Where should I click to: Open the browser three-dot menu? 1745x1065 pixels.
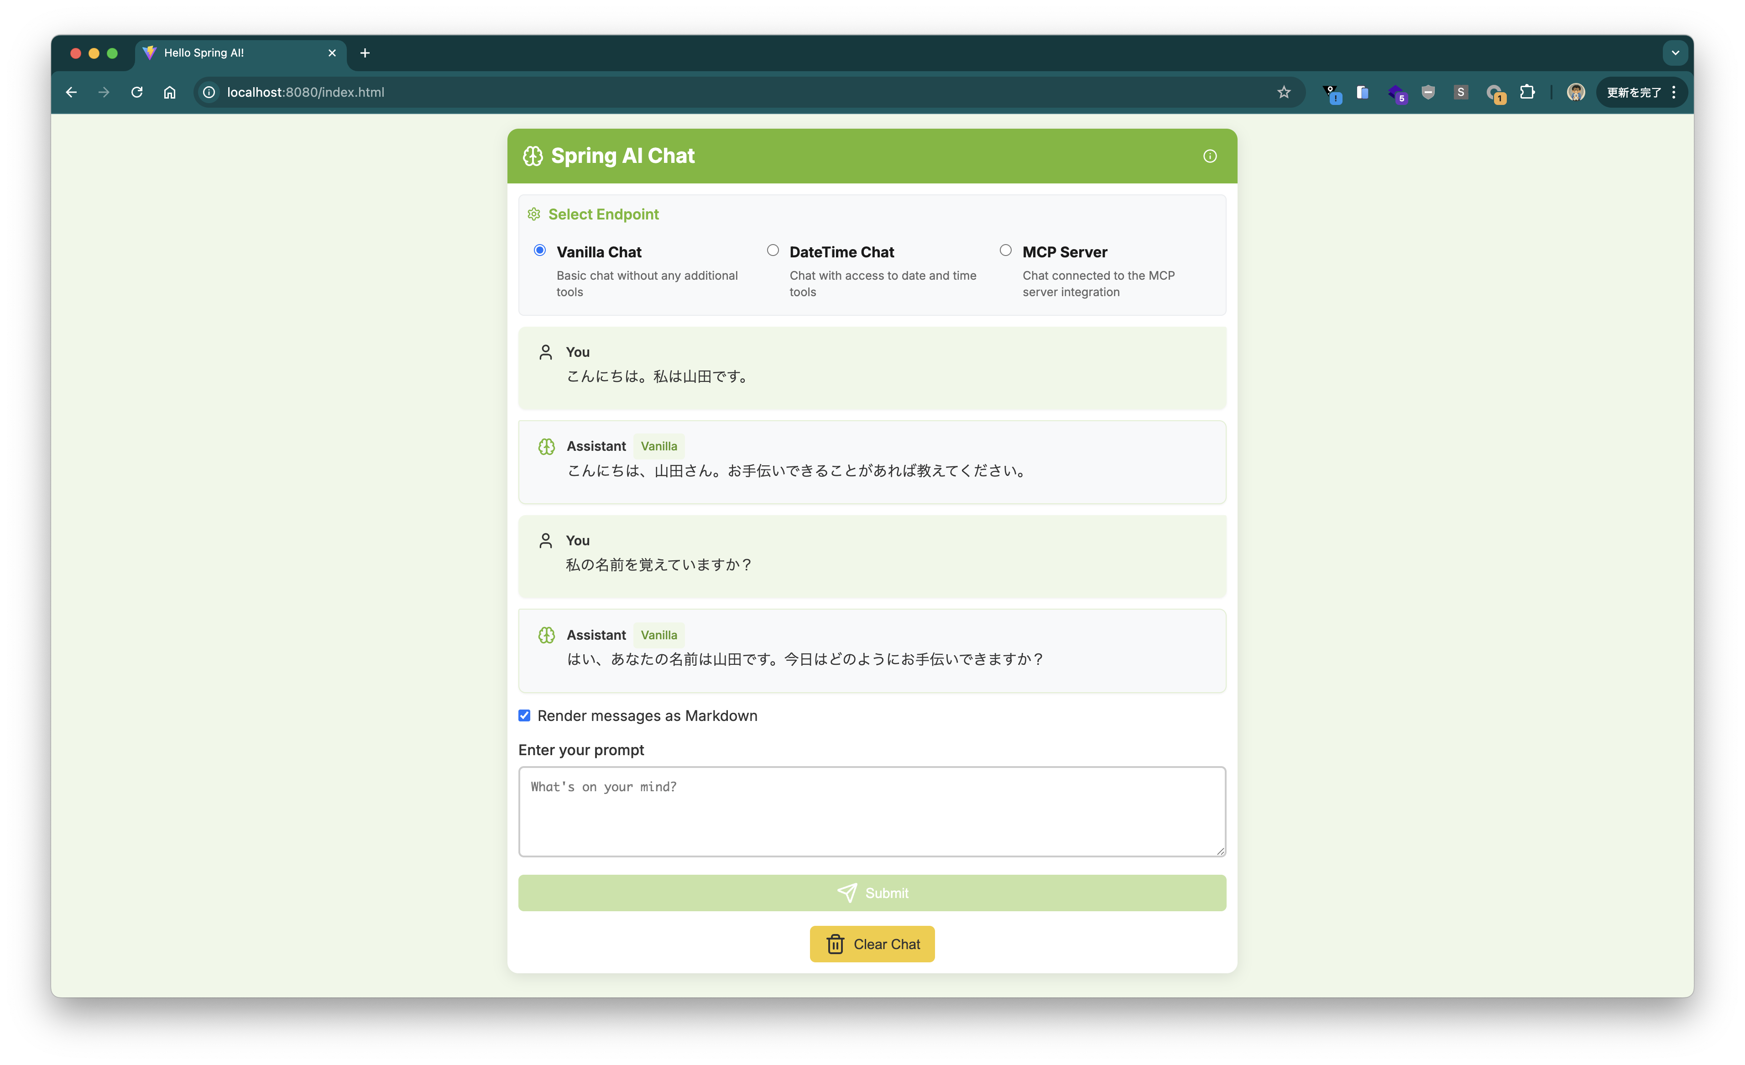tap(1673, 92)
